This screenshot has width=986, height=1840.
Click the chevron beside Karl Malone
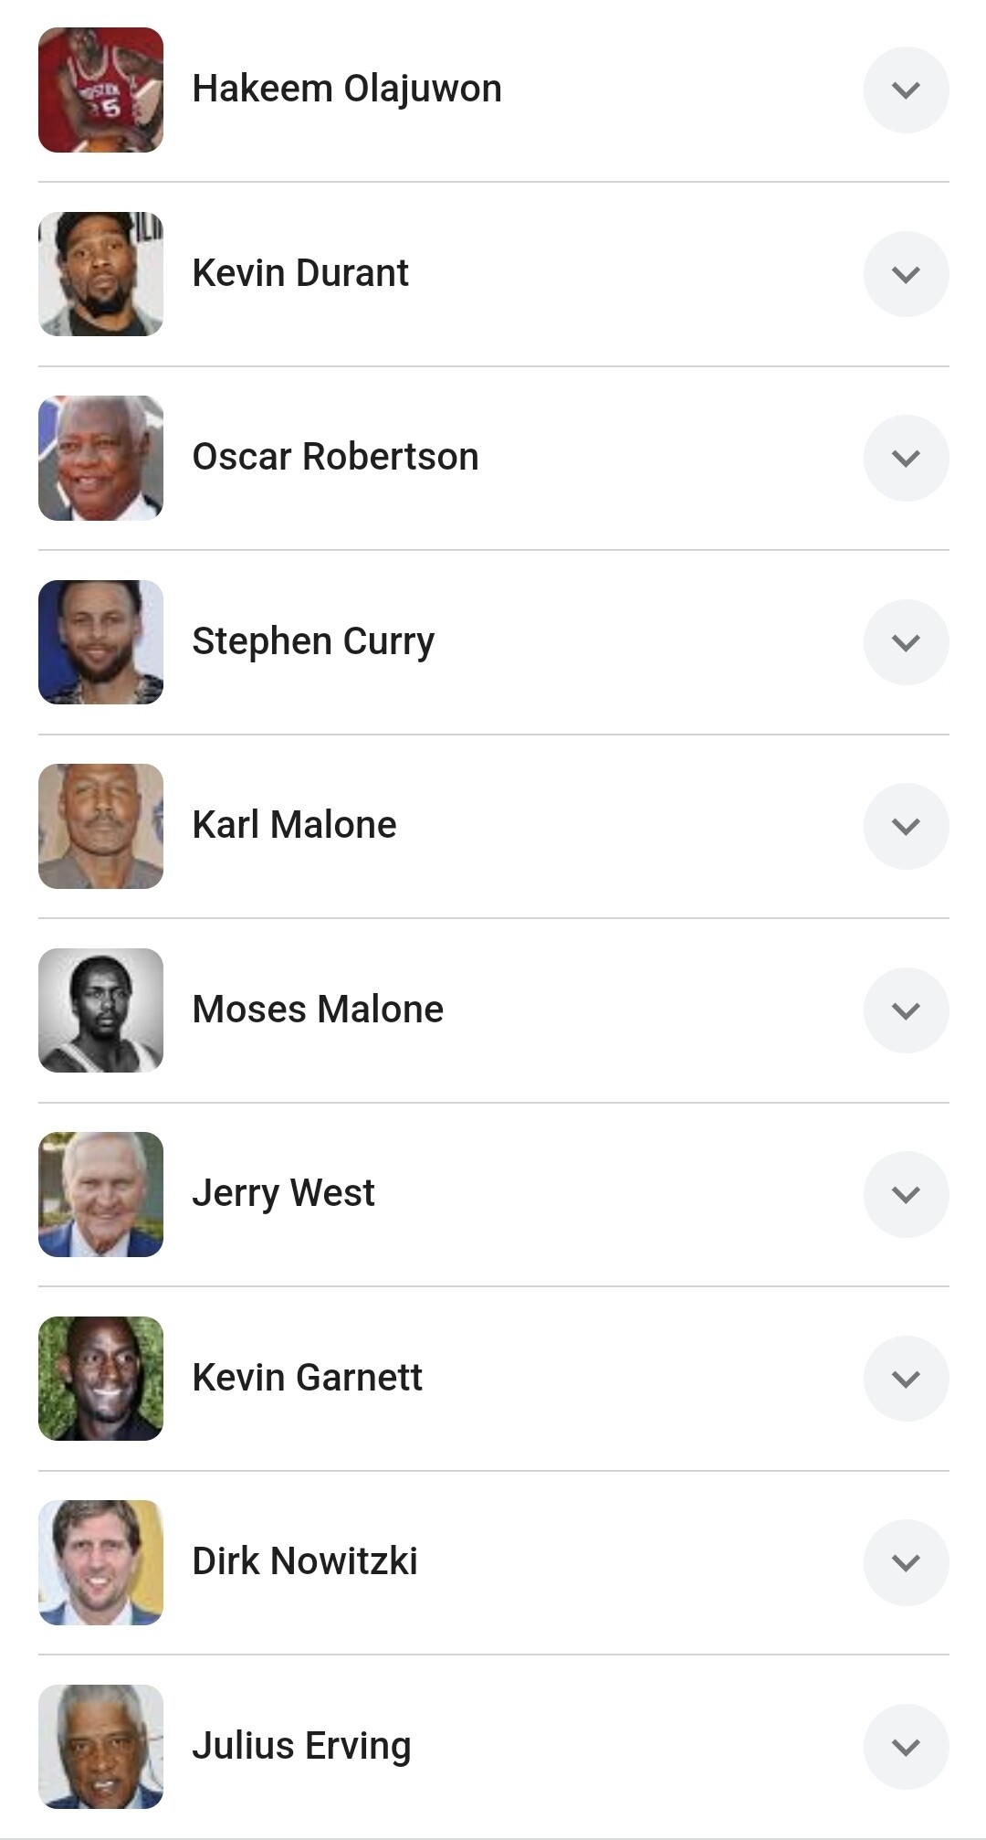coord(906,826)
